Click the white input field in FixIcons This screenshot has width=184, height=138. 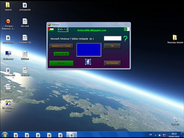click(x=113, y=38)
